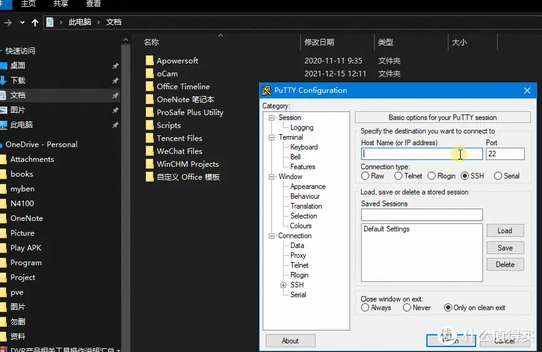Open the recent locations dropdown in Explorer
The image size is (542, 352).
click(x=23, y=23)
